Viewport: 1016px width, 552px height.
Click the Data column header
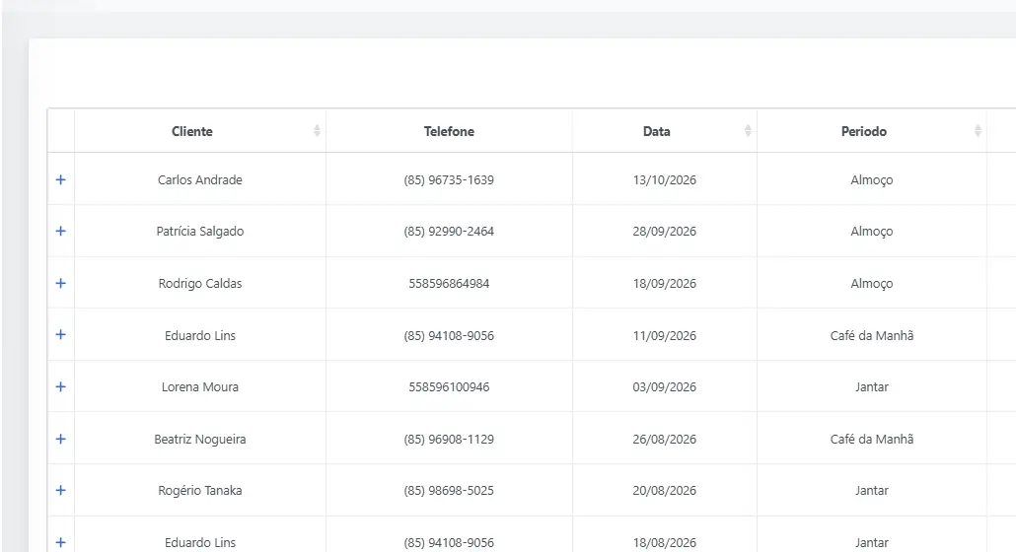click(x=665, y=131)
